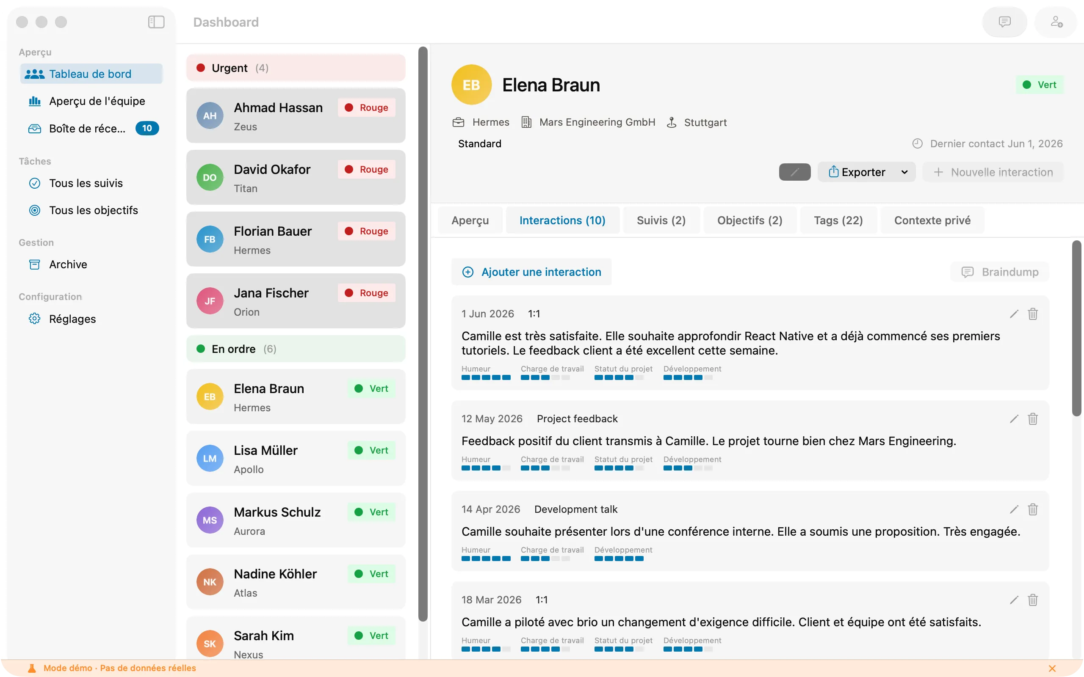Dismiss the demo mode banner

pos(1052,668)
